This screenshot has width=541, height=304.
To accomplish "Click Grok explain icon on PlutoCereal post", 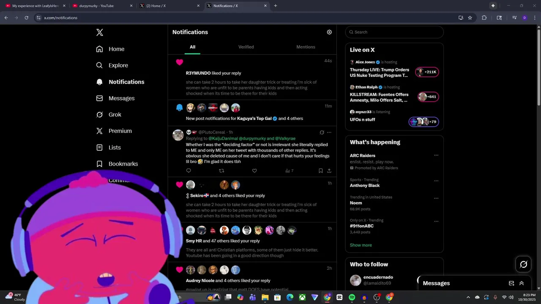I will 322,132.
